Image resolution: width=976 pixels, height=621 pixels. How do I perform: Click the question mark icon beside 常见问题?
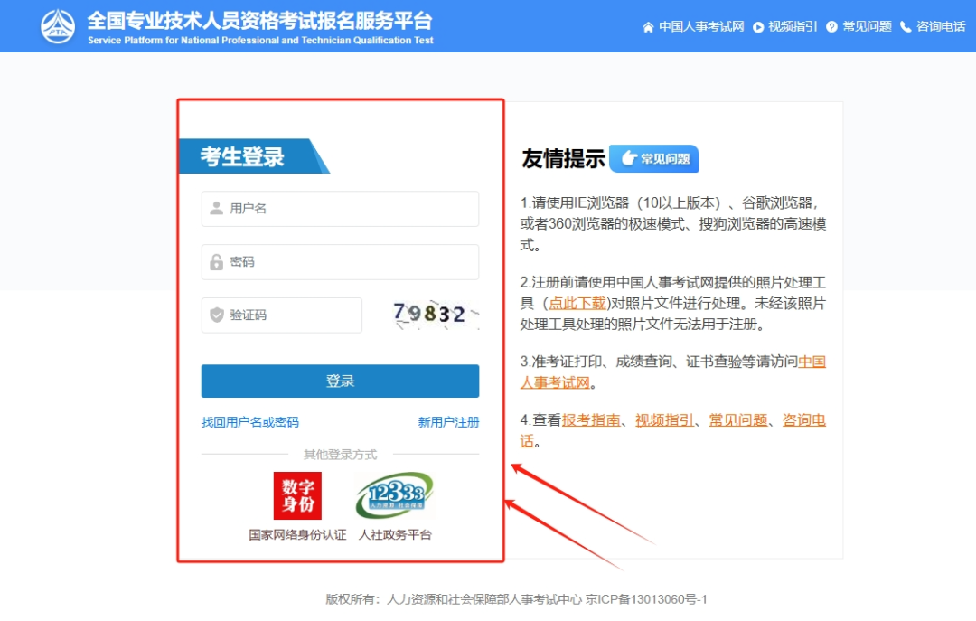pos(831,27)
